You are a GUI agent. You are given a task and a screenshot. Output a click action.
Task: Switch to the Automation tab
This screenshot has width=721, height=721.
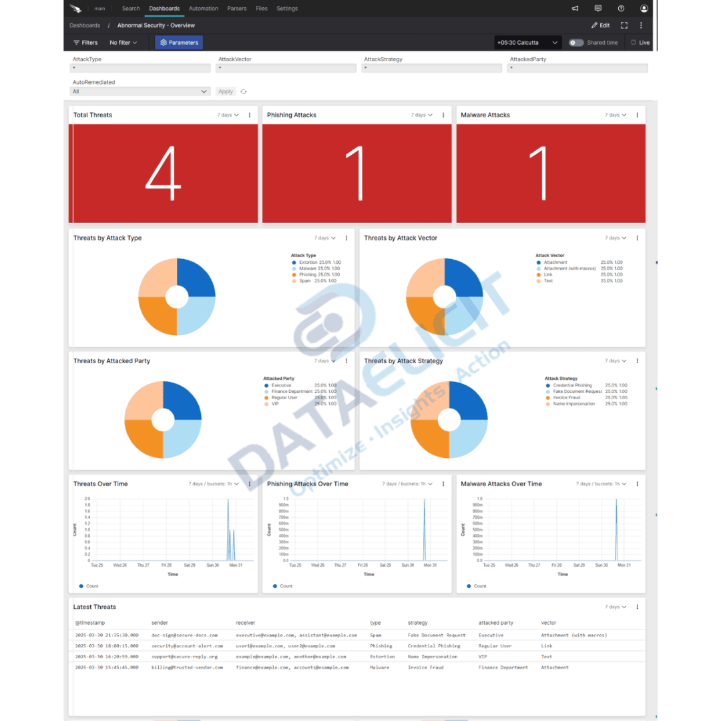tap(203, 8)
